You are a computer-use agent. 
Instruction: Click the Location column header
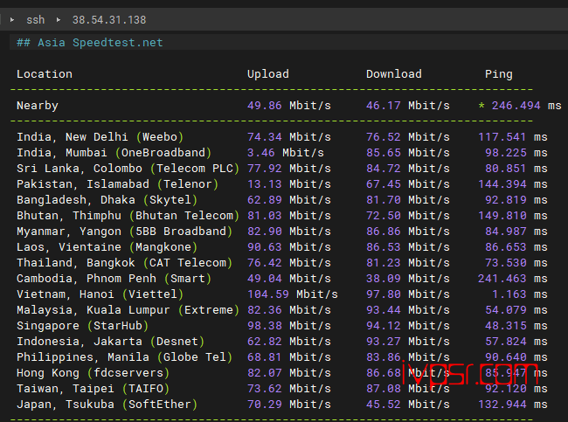[x=45, y=74]
